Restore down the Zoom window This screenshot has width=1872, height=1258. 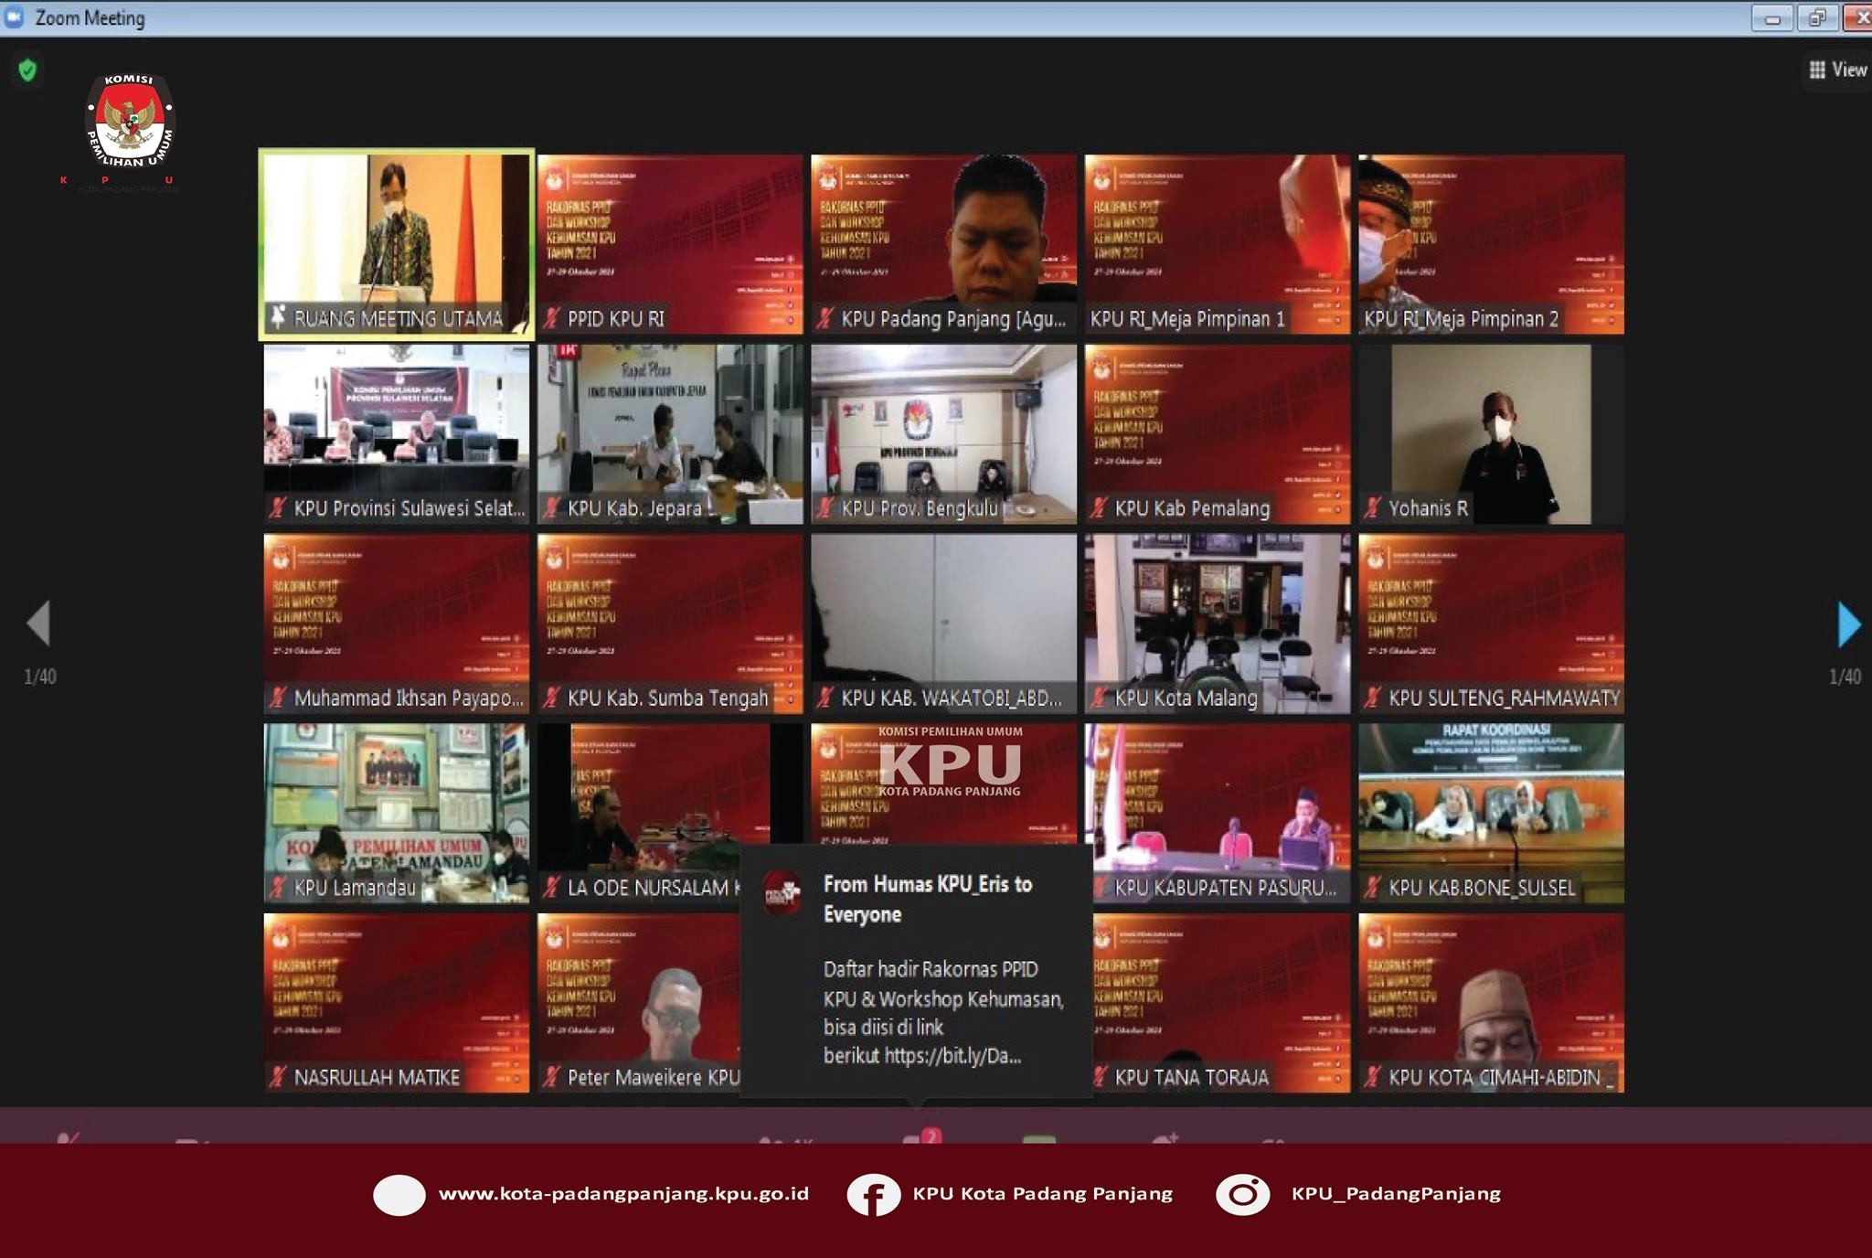(x=1817, y=17)
